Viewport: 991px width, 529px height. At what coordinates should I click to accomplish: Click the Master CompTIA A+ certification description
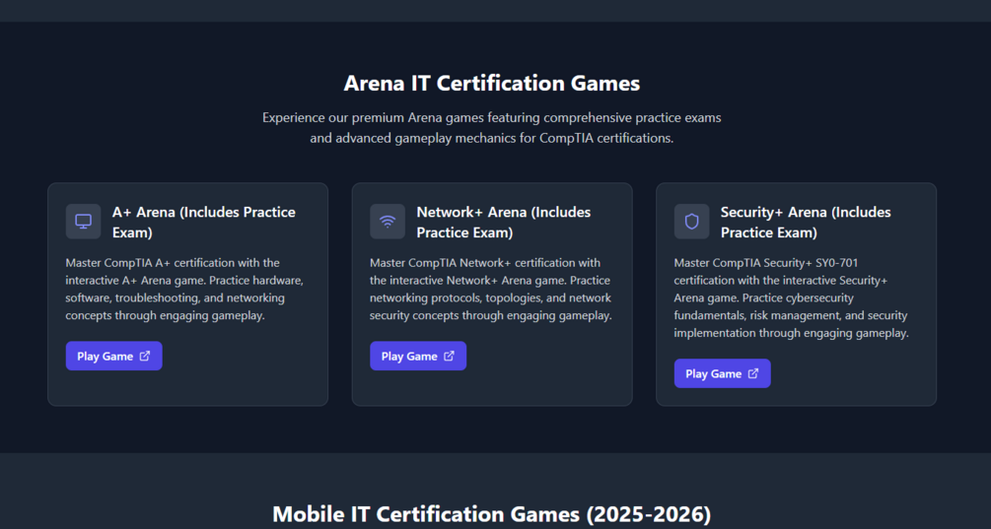[x=184, y=289]
